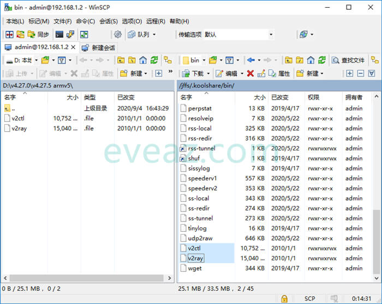Expand Queue dropdown arrow

coord(154,34)
